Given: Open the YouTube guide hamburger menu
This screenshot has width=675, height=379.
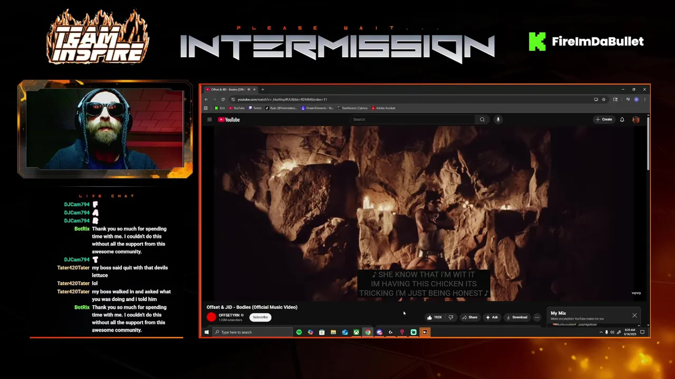Looking at the screenshot, I should pos(209,119).
